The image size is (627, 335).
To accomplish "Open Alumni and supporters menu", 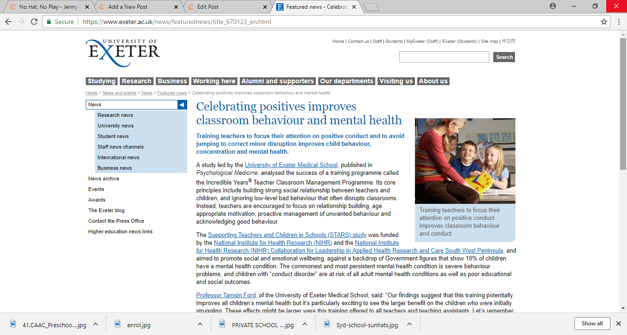I will (x=278, y=81).
